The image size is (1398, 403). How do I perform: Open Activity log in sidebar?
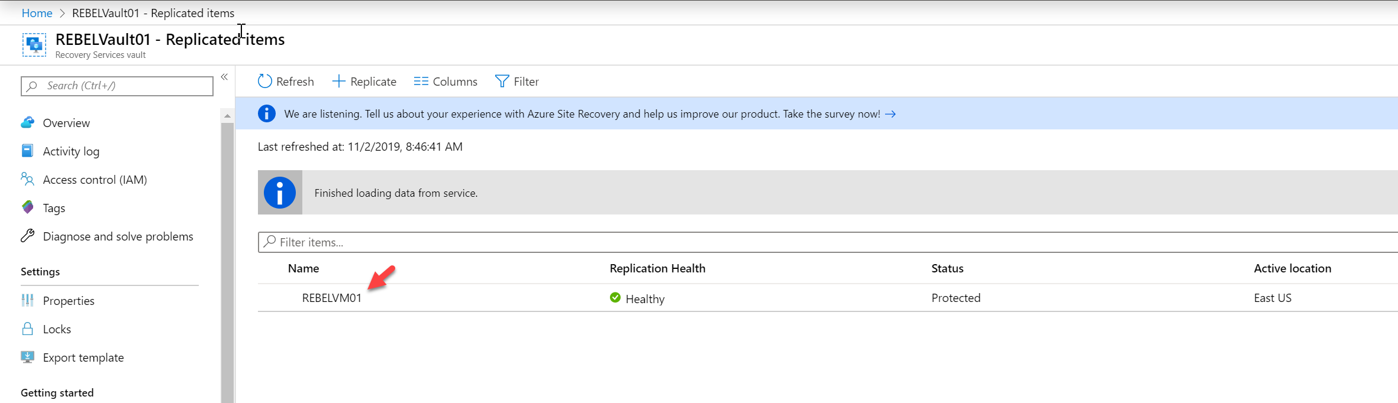pos(71,151)
